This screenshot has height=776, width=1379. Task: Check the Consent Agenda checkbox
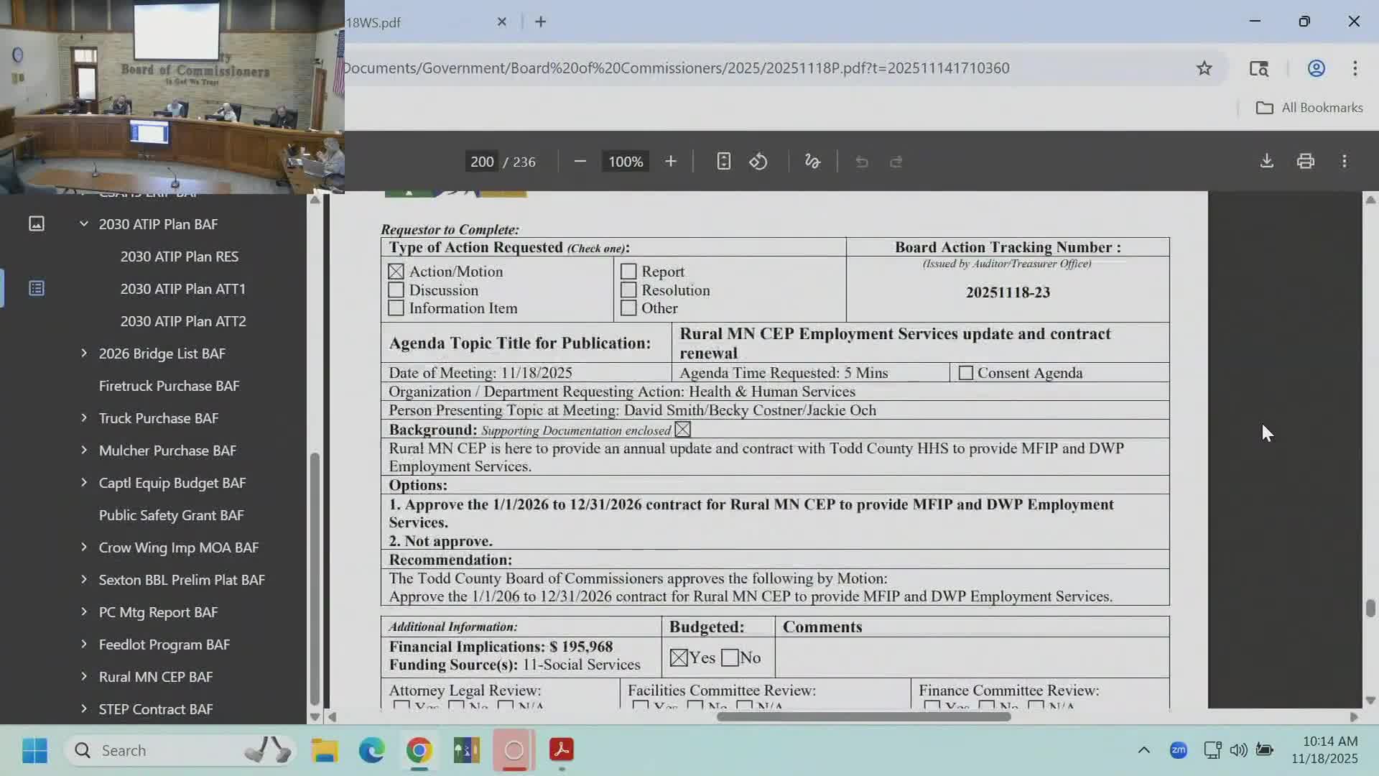(x=966, y=373)
